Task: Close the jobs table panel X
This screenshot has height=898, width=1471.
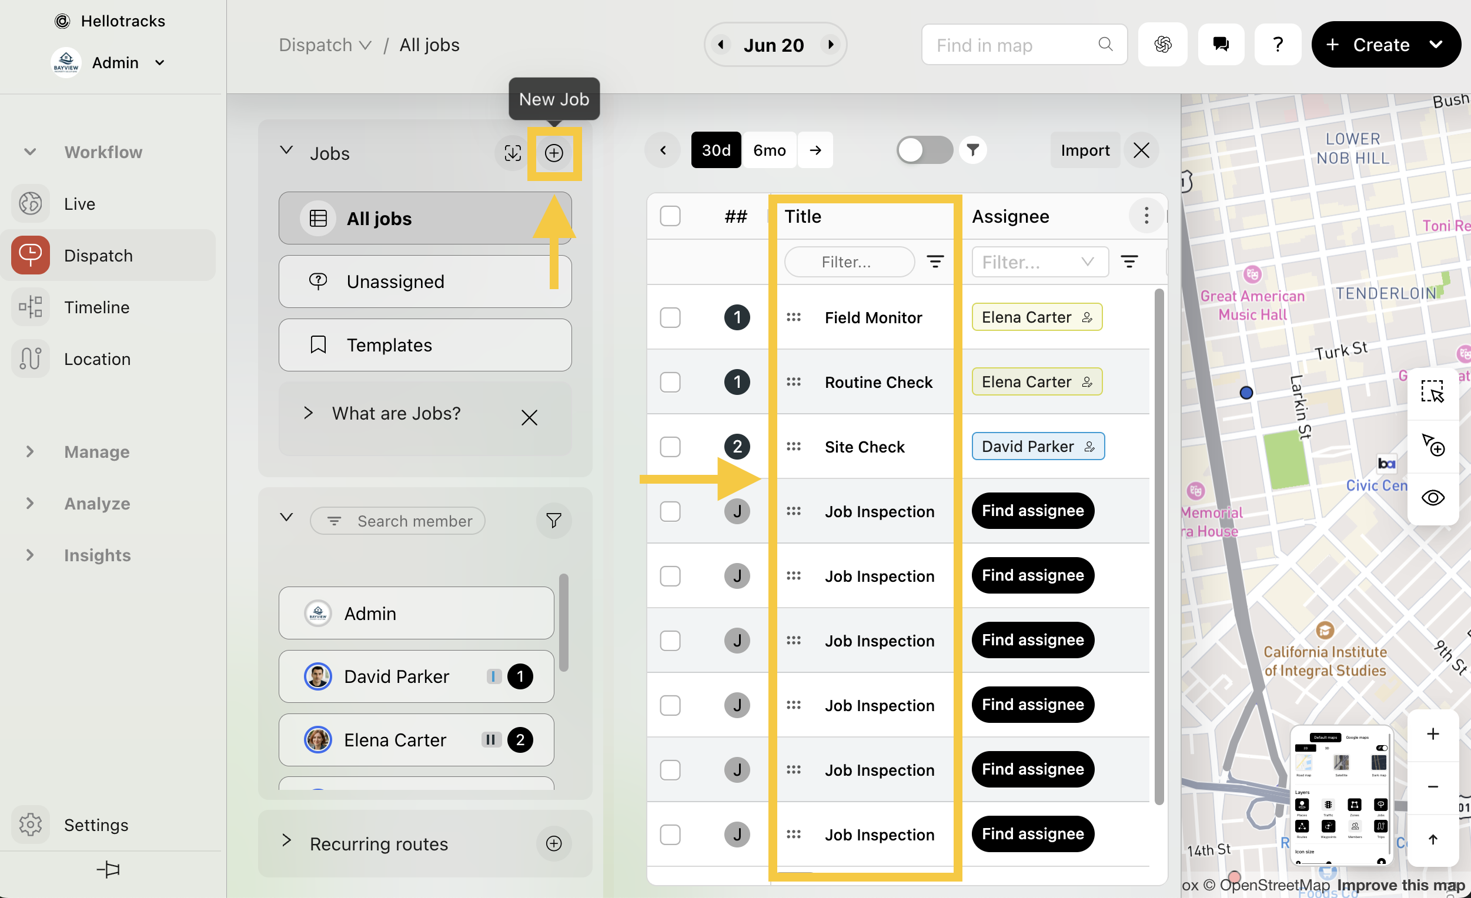Action: click(1141, 150)
